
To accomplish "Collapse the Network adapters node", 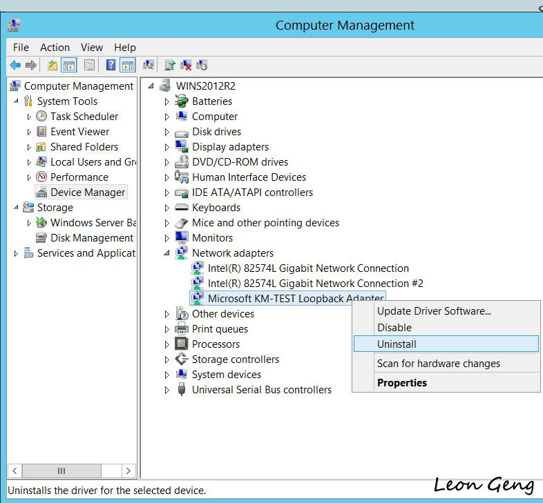I will coord(166,253).
